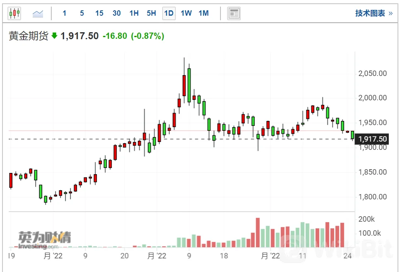The width and height of the screenshot is (400, 272).
Task: Click the 1,850.00 axis label
Action: point(372,172)
